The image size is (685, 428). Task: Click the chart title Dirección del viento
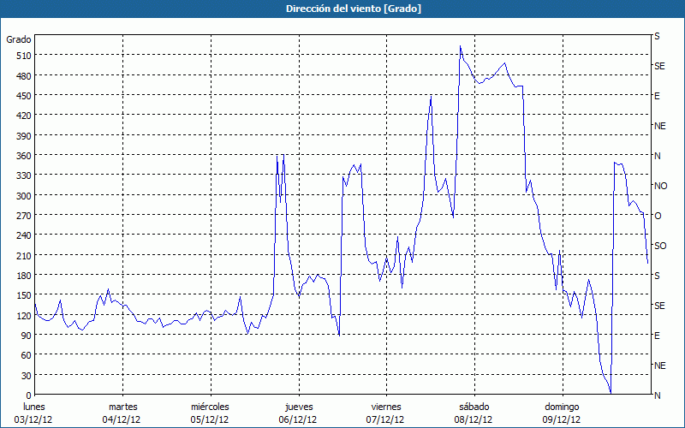342,9
